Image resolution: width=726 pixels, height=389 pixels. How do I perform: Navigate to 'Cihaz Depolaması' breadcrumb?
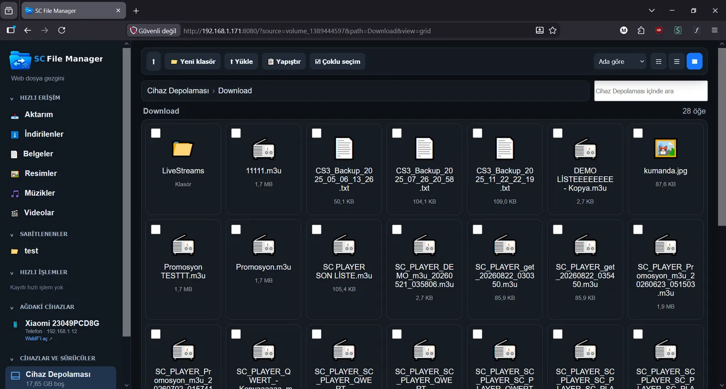(178, 91)
